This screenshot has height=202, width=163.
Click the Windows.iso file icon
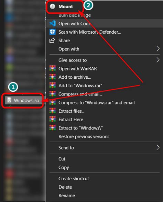coord(9,100)
